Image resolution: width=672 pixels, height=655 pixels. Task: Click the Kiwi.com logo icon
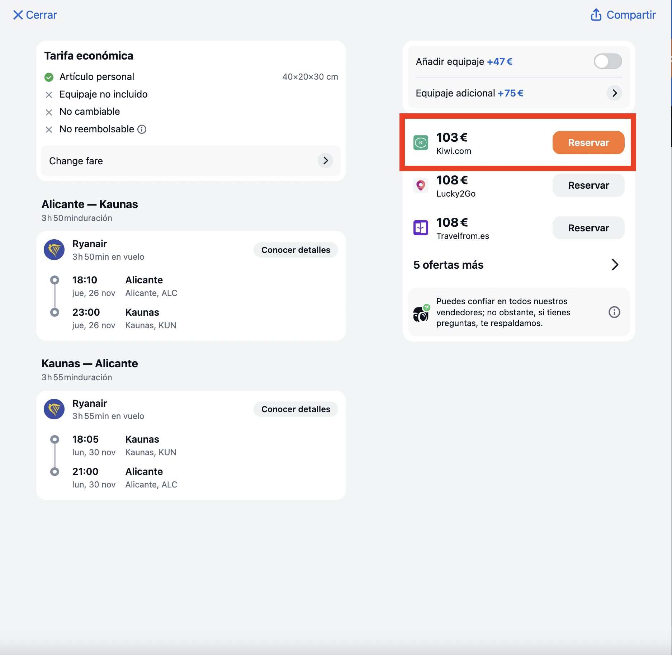pos(421,142)
